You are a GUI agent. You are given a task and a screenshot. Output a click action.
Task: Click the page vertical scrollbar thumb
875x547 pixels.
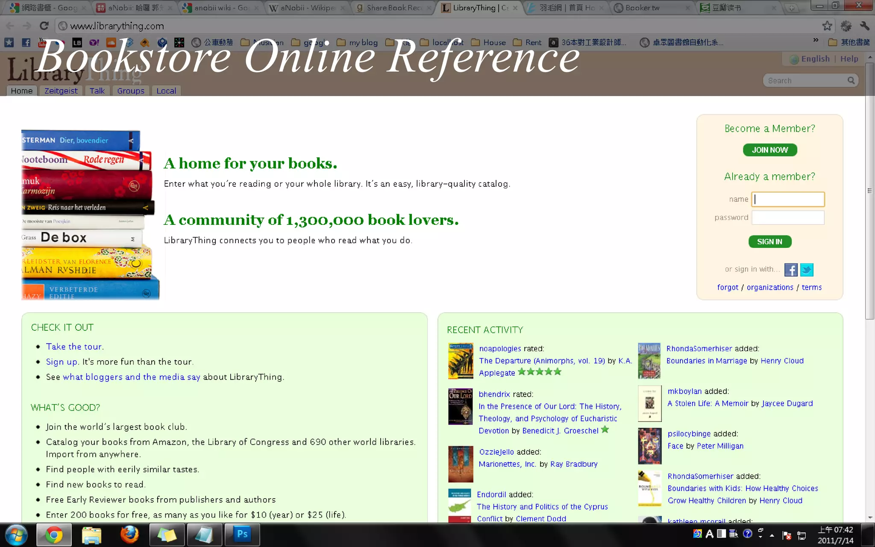click(870, 191)
